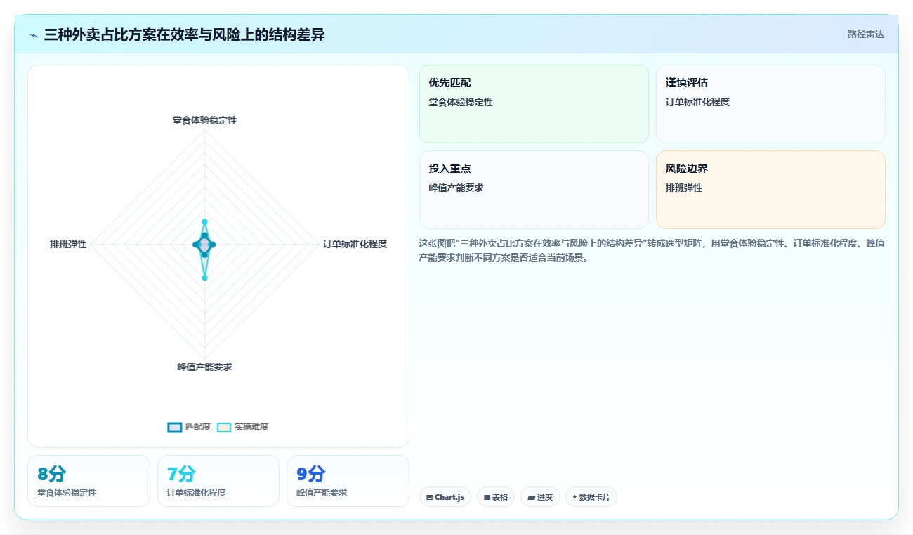
Task: Open the 投入重点 card
Action: (x=534, y=190)
